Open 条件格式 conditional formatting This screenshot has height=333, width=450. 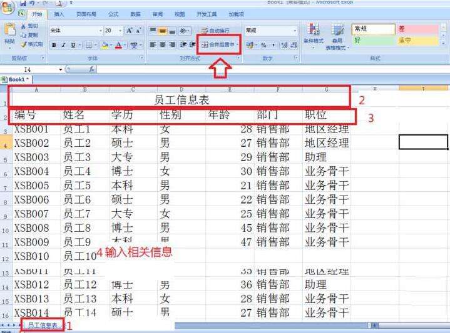click(x=314, y=34)
